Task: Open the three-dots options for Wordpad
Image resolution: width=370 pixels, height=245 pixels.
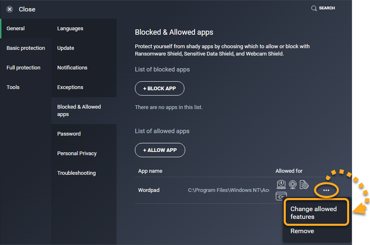Action: 326,190
